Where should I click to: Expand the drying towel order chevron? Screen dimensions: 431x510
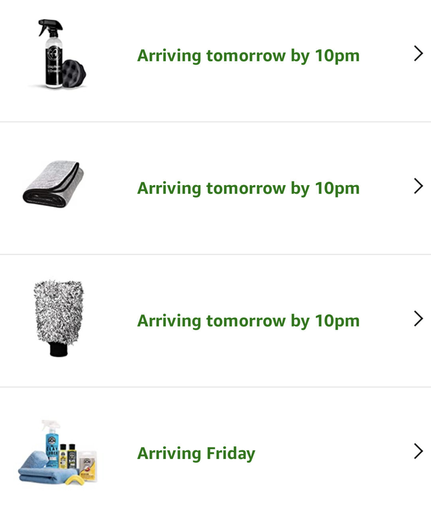pos(418,186)
